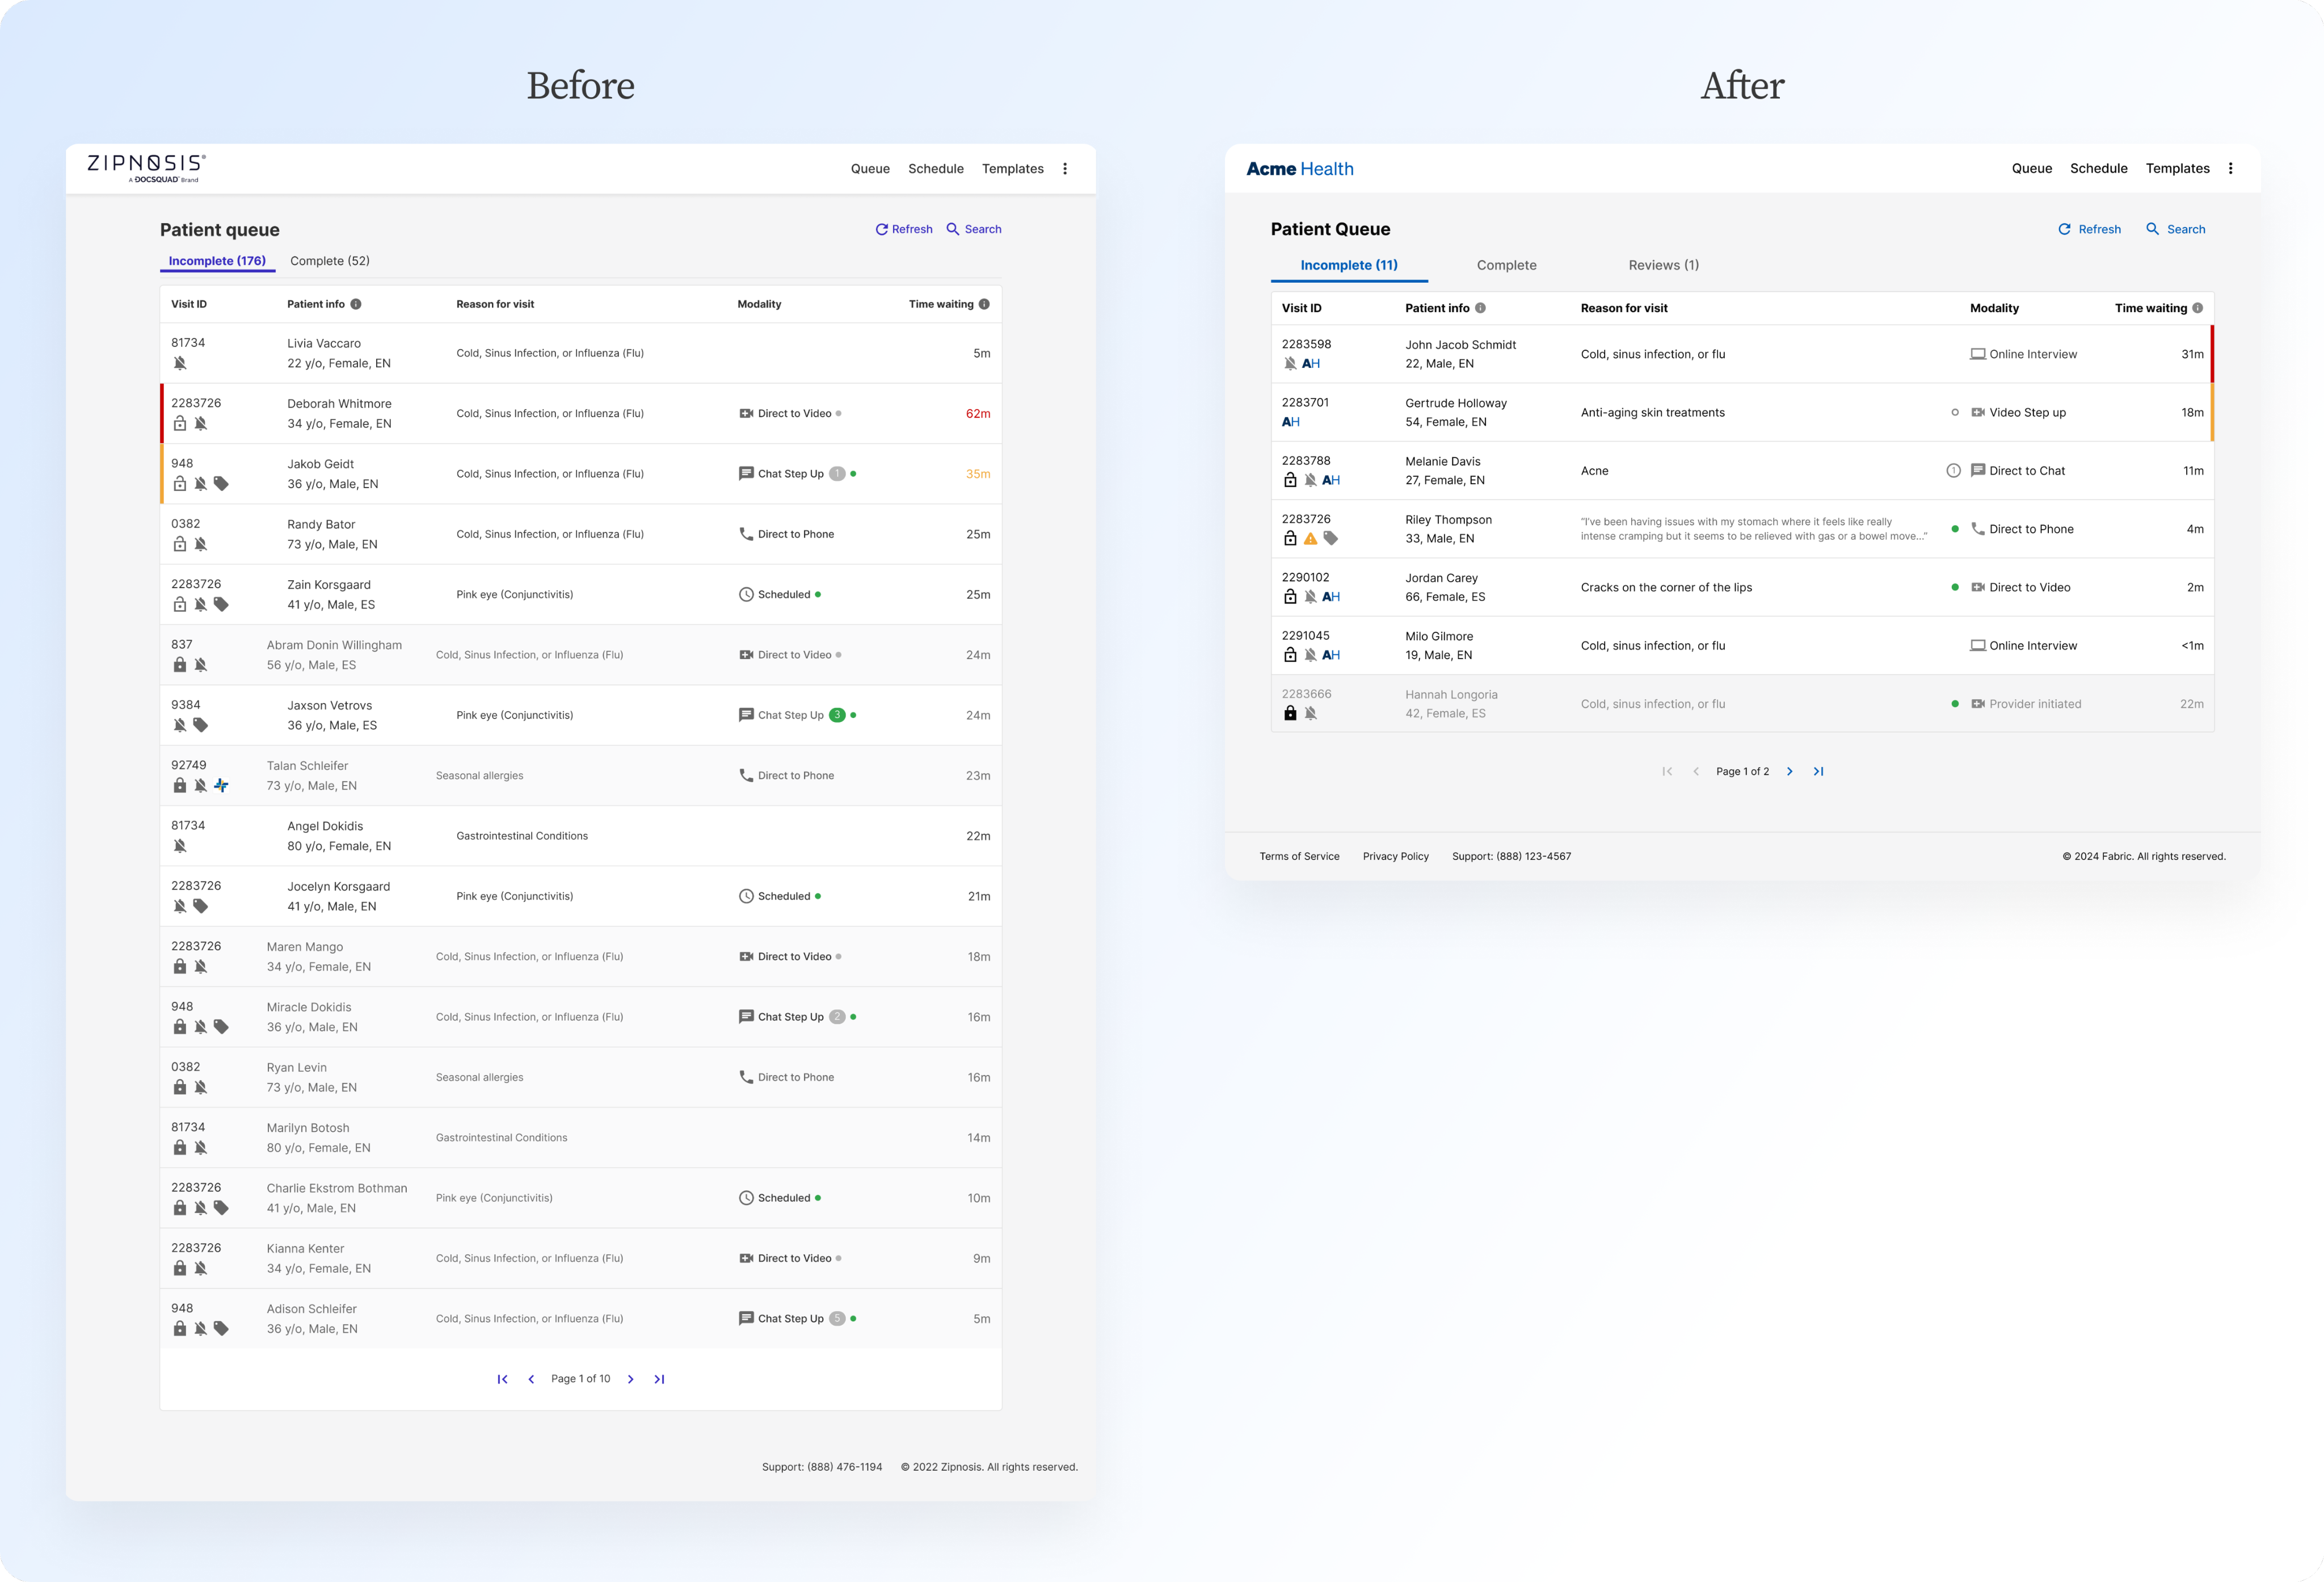
Task: Click the Acme Health logo
Action: [x=1299, y=169]
